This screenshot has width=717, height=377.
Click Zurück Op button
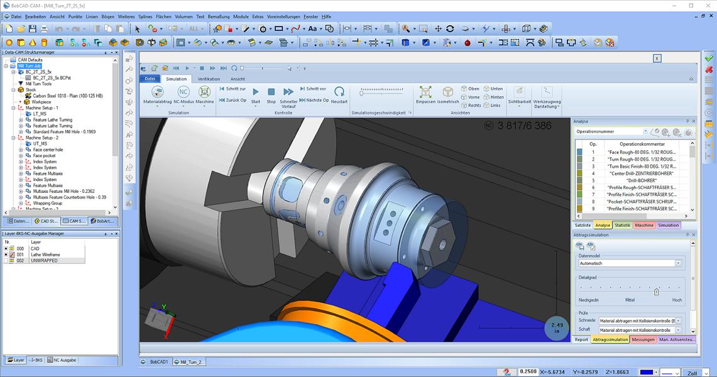click(233, 100)
